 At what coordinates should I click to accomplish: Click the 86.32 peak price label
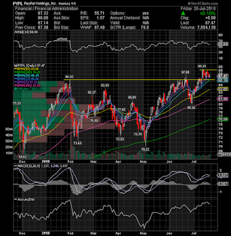click(69, 77)
